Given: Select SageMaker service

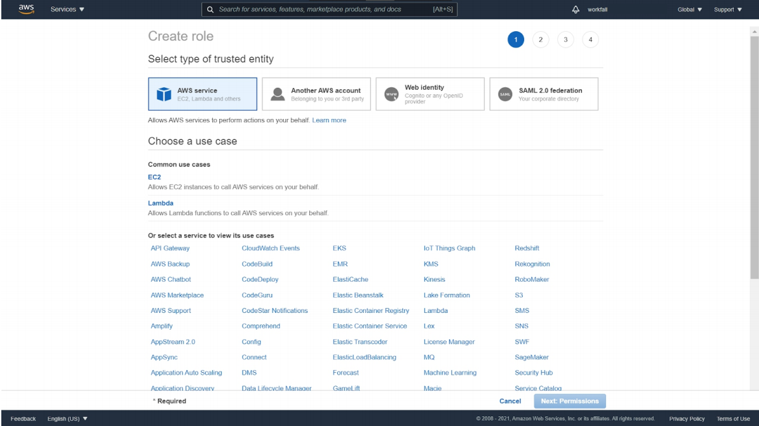Looking at the screenshot, I should click(x=531, y=357).
